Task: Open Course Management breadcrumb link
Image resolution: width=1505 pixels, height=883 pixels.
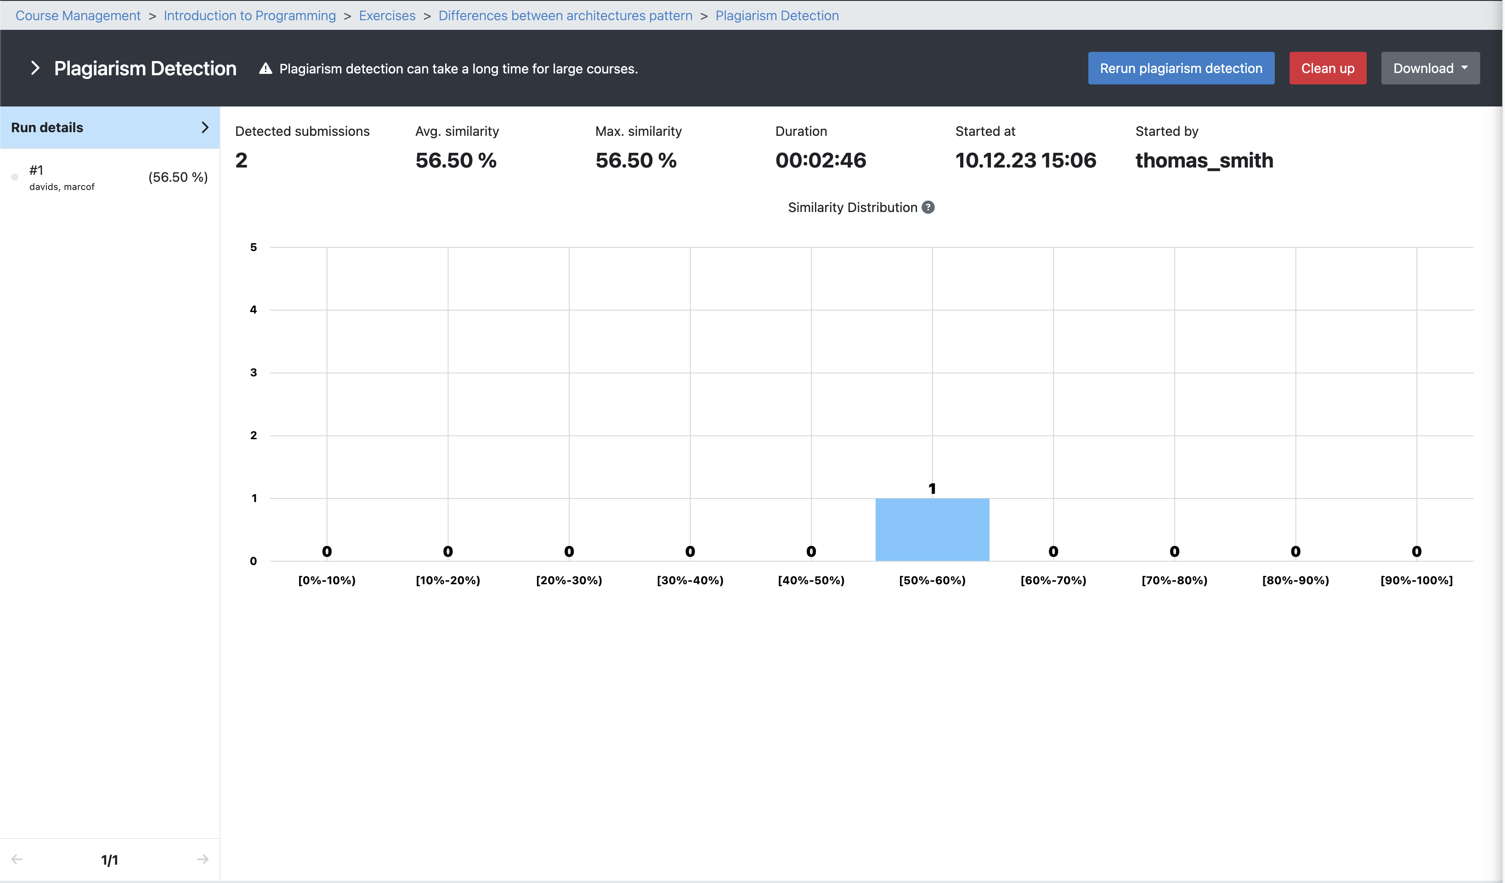Action: click(78, 16)
